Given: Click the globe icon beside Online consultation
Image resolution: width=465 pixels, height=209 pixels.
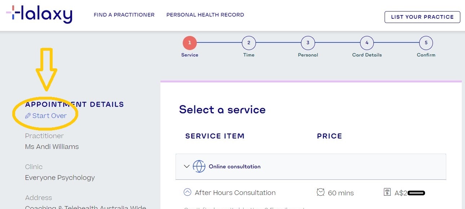Looking at the screenshot, I should pyautogui.click(x=200, y=166).
